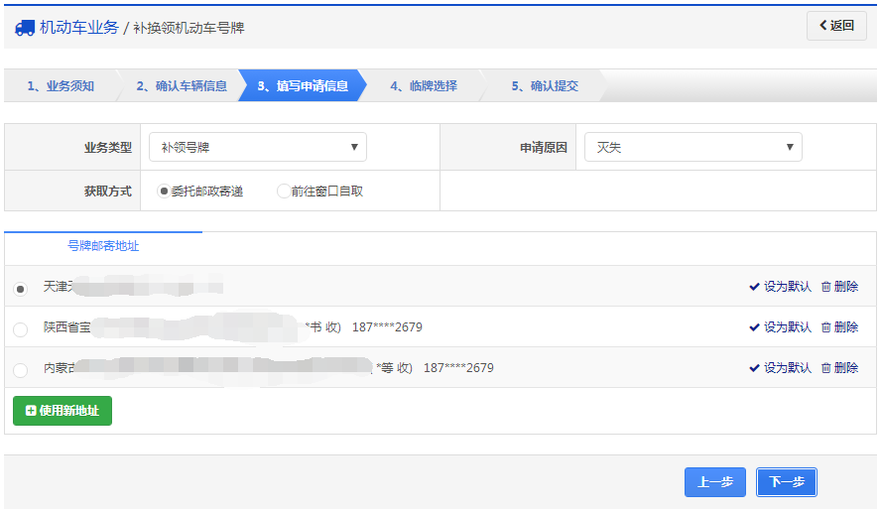Viewport: 880px width, 513px height.
Task: Select 委托邮政寄递 delivery option
Action: coord(165,191)
